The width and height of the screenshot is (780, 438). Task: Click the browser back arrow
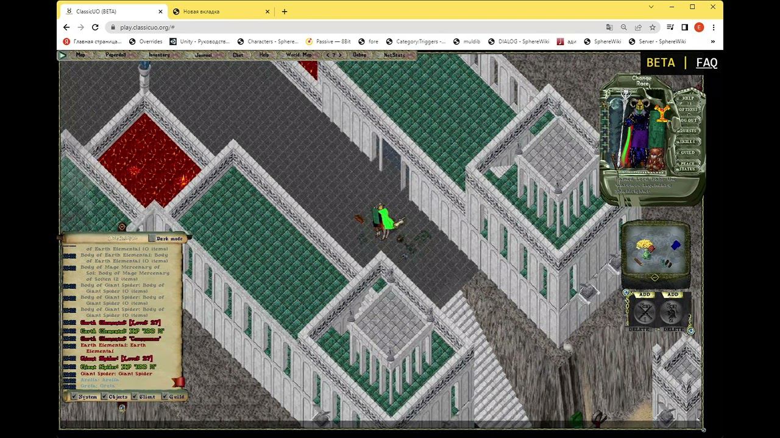pos(66,27)
